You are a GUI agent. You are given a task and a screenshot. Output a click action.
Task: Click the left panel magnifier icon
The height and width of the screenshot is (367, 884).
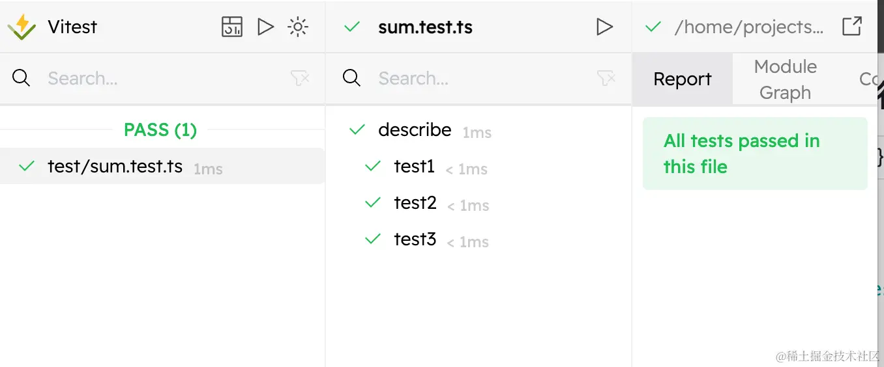tap(22, 79)
